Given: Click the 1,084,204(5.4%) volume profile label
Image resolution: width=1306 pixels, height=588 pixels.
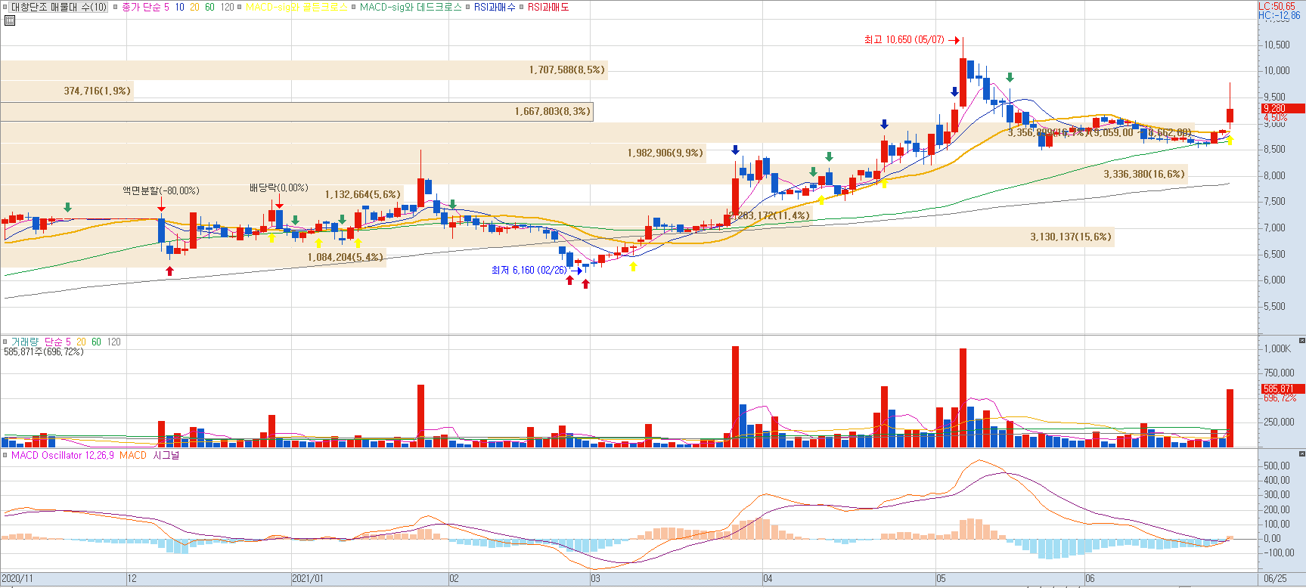Looking at the screenshot, I should [x=345, y=257].
